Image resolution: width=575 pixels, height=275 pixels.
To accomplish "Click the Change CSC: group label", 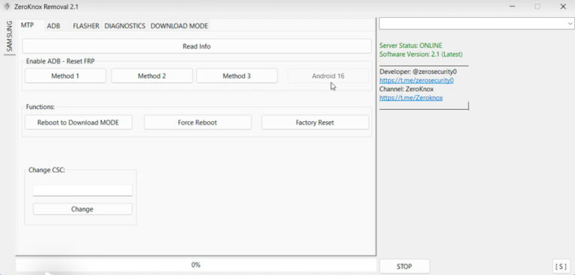I will click(46, 170).
